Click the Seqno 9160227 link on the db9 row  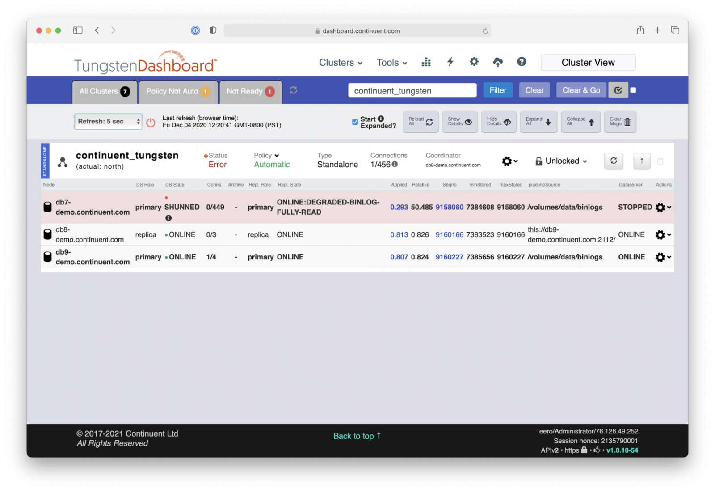click(450, 257)
